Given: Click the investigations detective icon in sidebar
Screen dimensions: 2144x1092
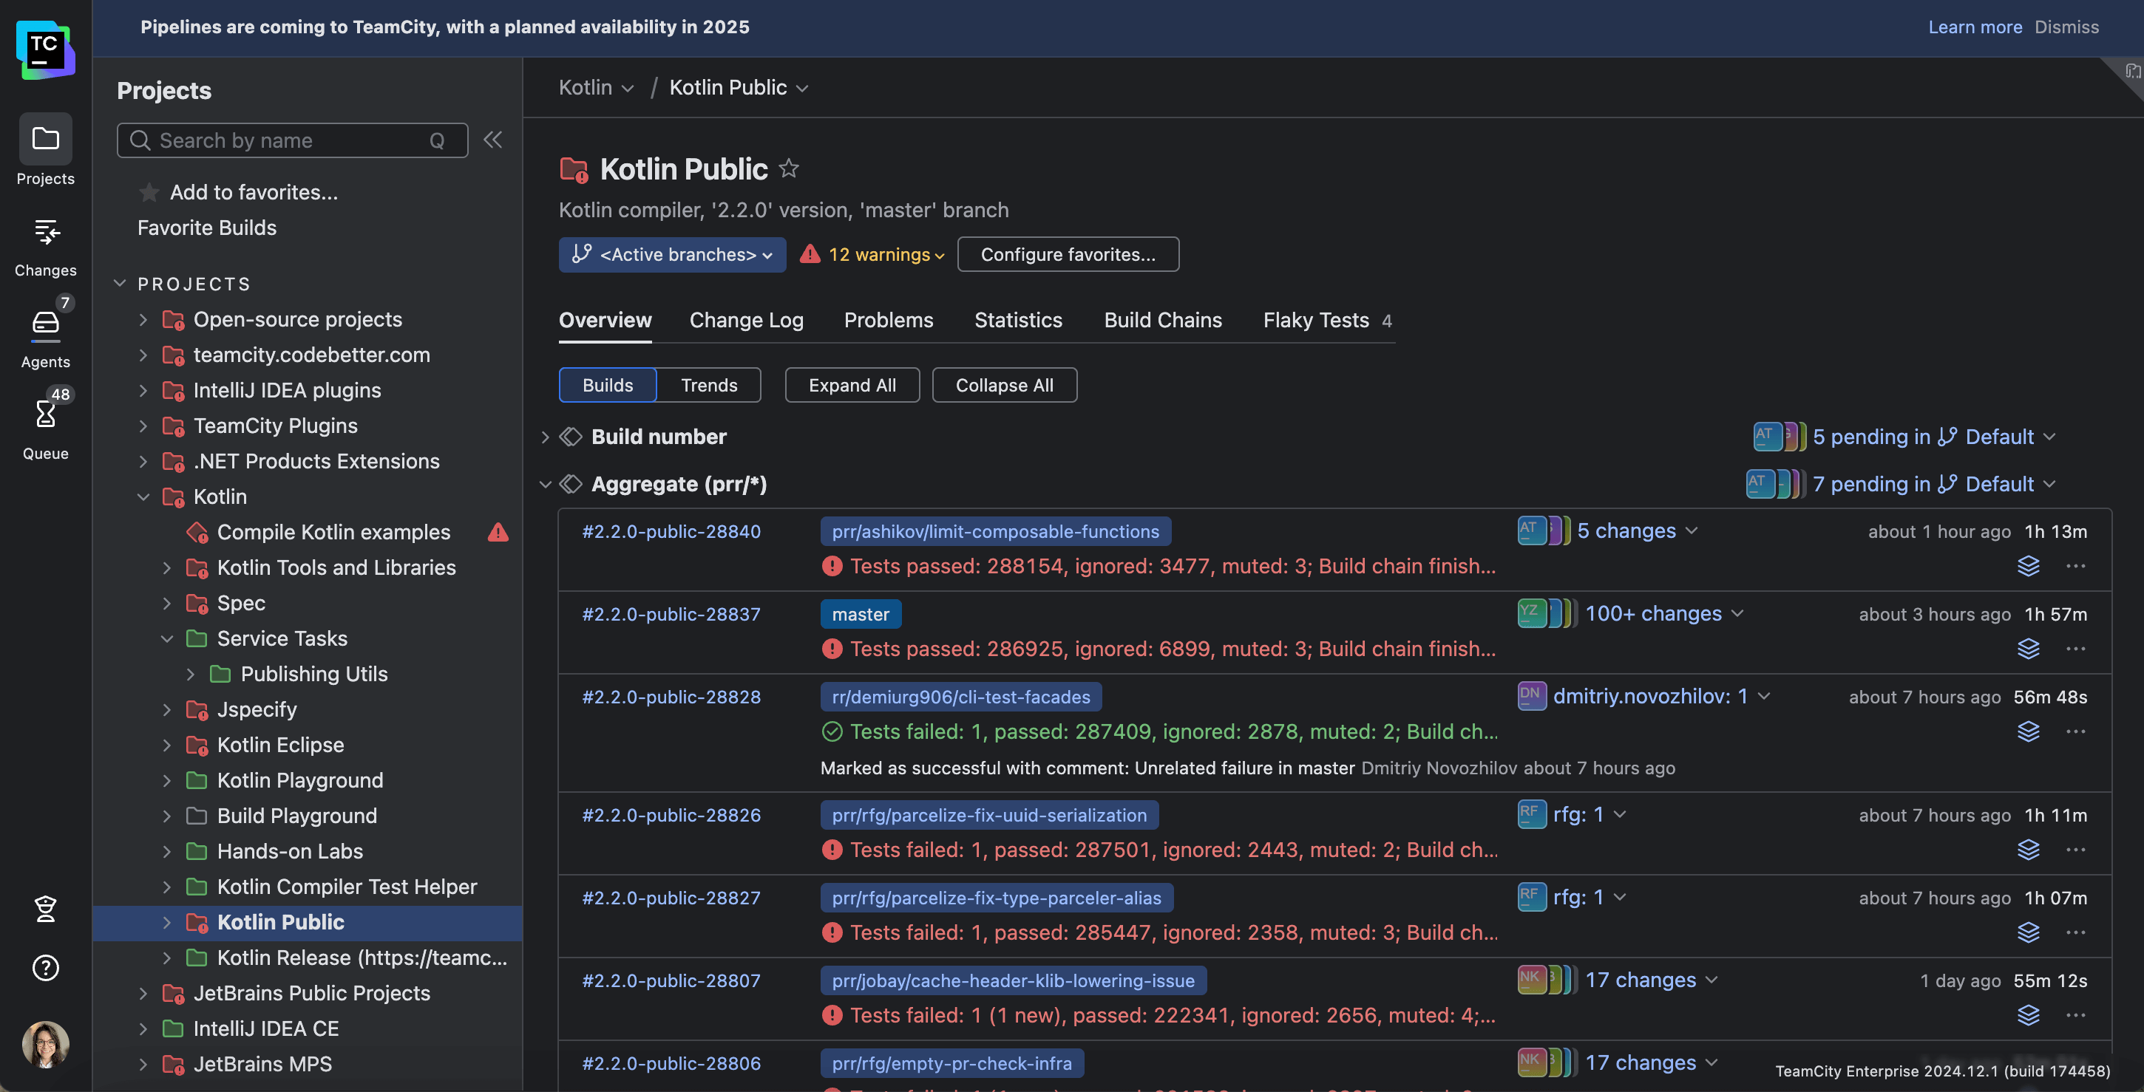Looking at the screenshot, I should (45, 909).
